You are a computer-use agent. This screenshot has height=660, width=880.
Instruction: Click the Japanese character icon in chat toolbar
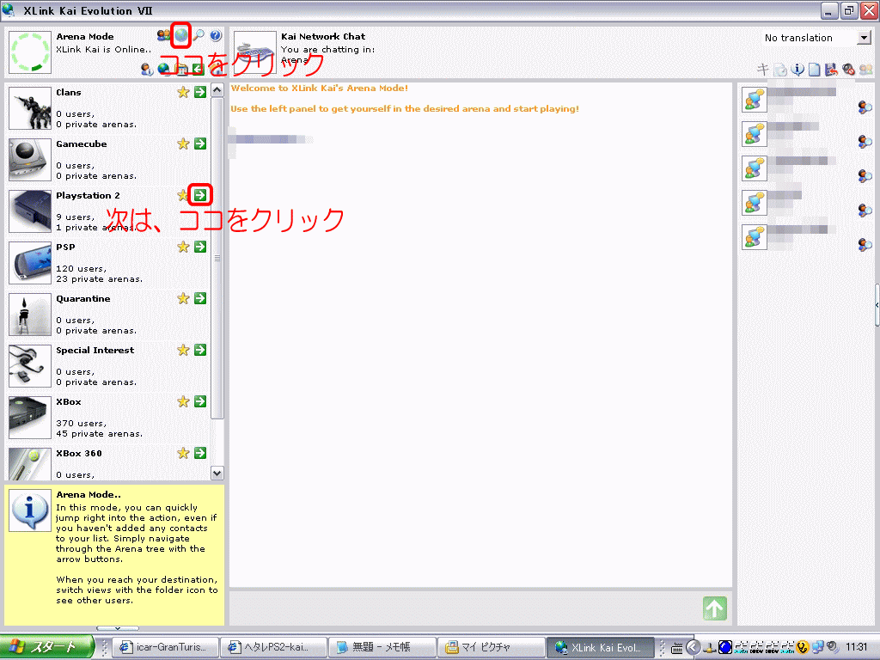(763, 69)
